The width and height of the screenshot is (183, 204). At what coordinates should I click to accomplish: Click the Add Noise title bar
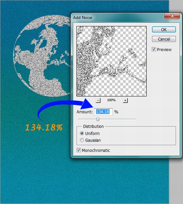[x=117, y=17]
